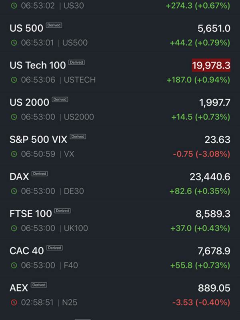This screenshot has width=240, height=320.
Task: Click the US 2000 price 1,997.7
Action: point(215,103)
